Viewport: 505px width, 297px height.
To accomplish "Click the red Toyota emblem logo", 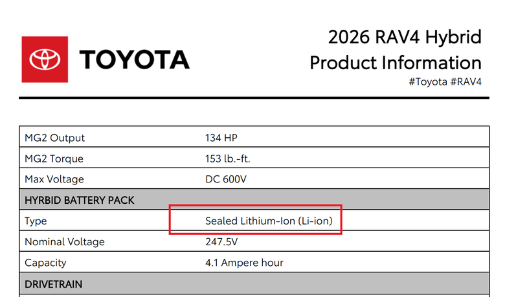I will (x=45, y=60).
